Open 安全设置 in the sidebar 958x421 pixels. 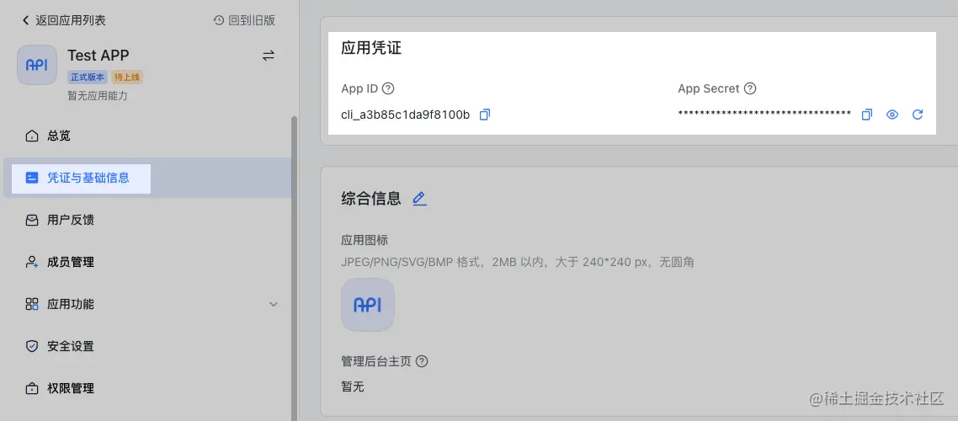146,346
